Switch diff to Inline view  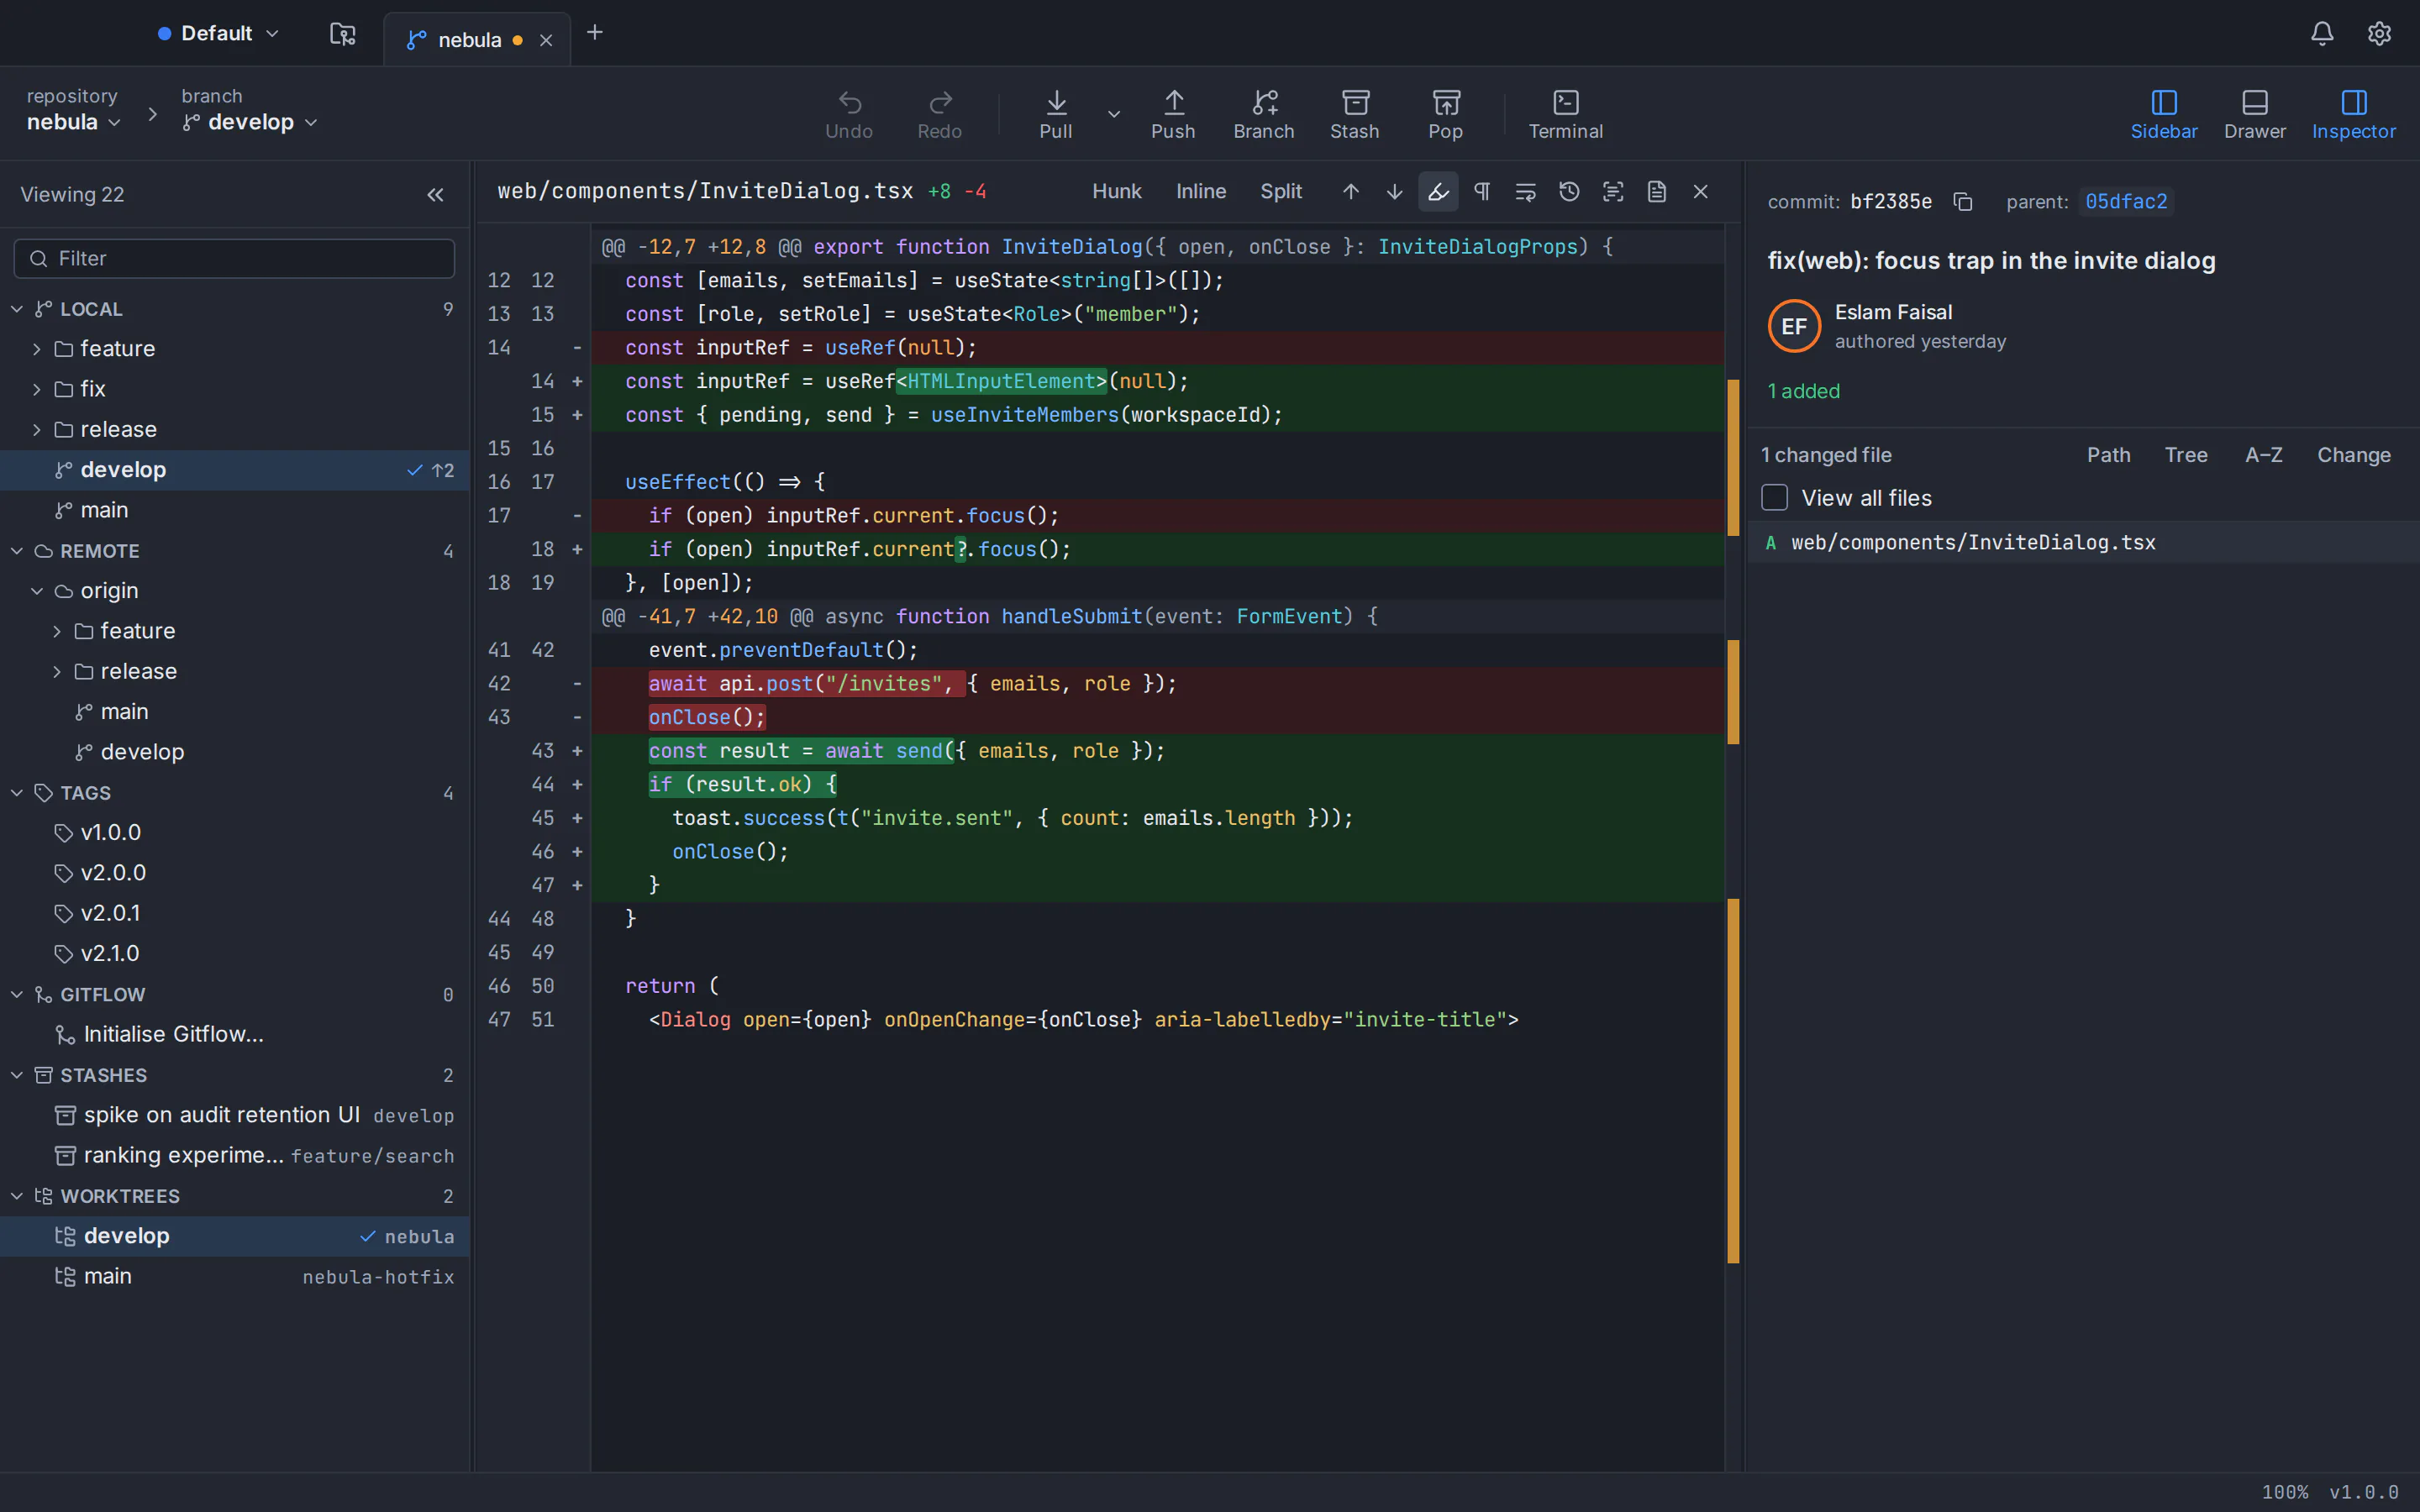click(x=1200, y=191)
